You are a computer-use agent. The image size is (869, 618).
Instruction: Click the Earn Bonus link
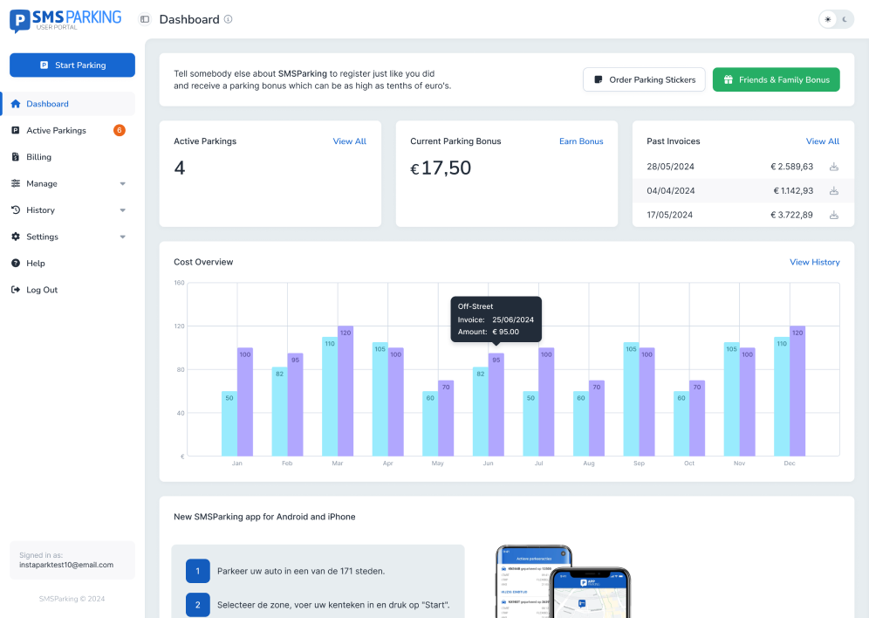click(581, 141)
